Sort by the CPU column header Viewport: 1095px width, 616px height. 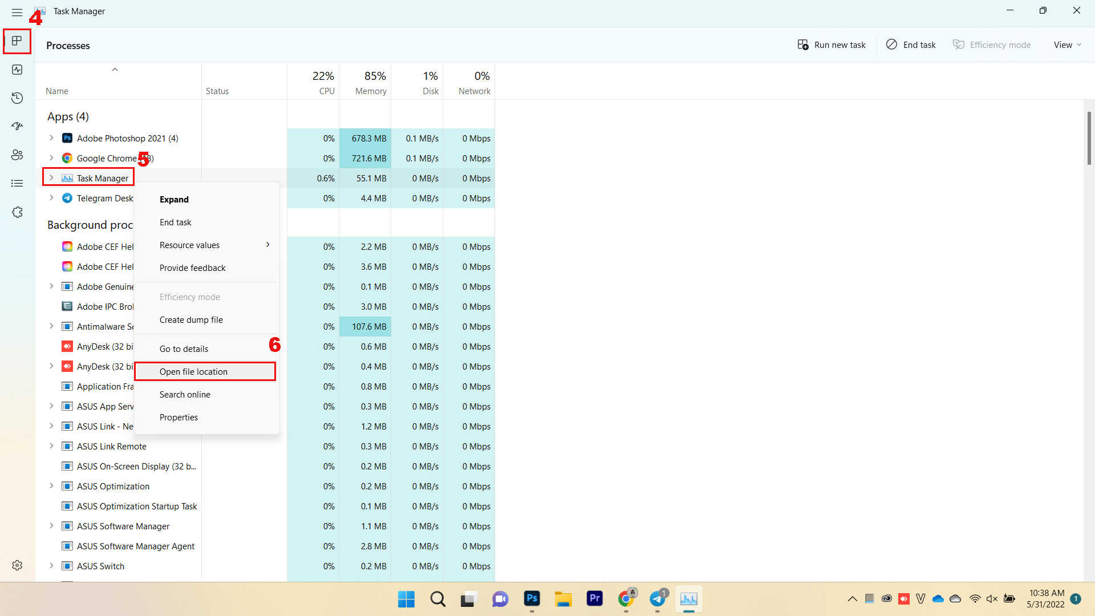313,82
